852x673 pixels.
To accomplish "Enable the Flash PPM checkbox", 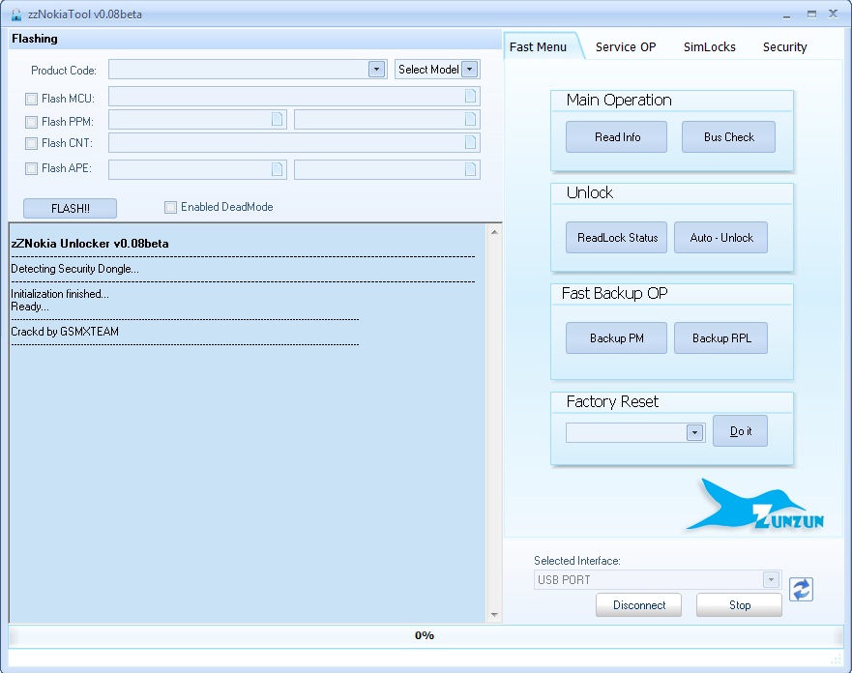I will 32,122.
